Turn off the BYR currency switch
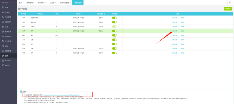Screen dimensions: 234x104 click(114, 18)
